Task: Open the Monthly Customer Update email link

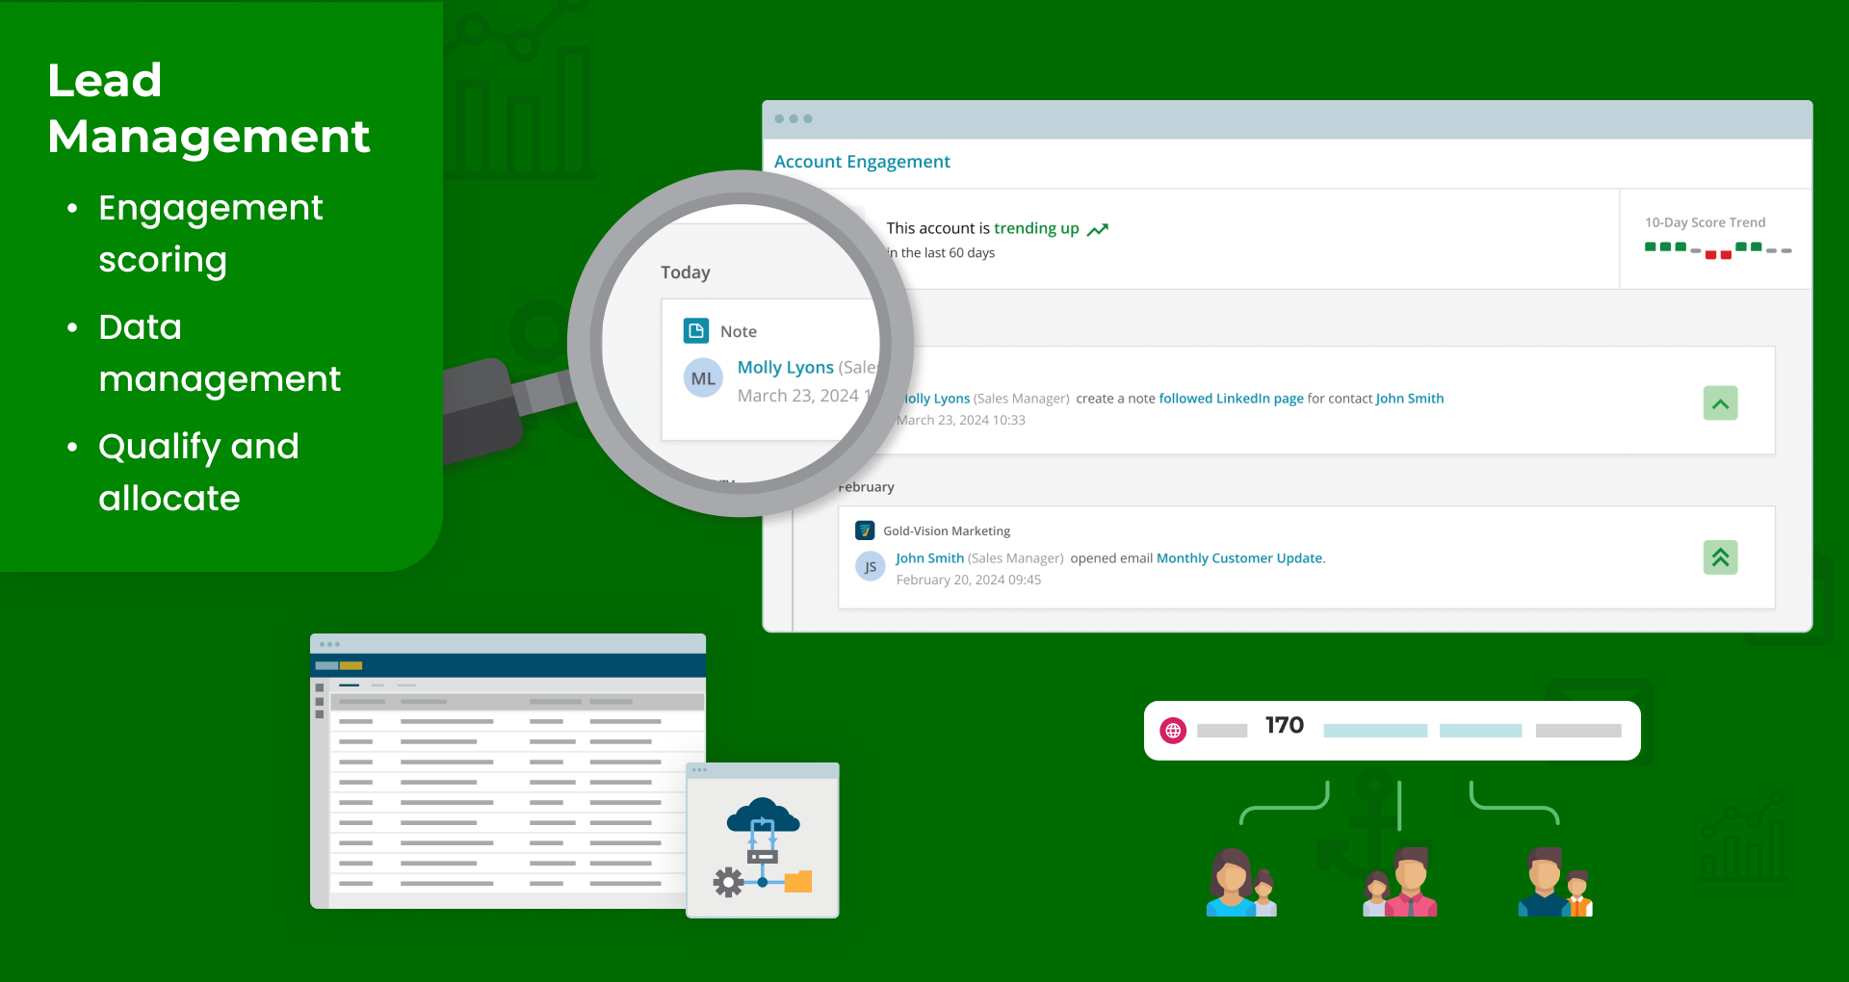Action: click(x=1238, y=557)
